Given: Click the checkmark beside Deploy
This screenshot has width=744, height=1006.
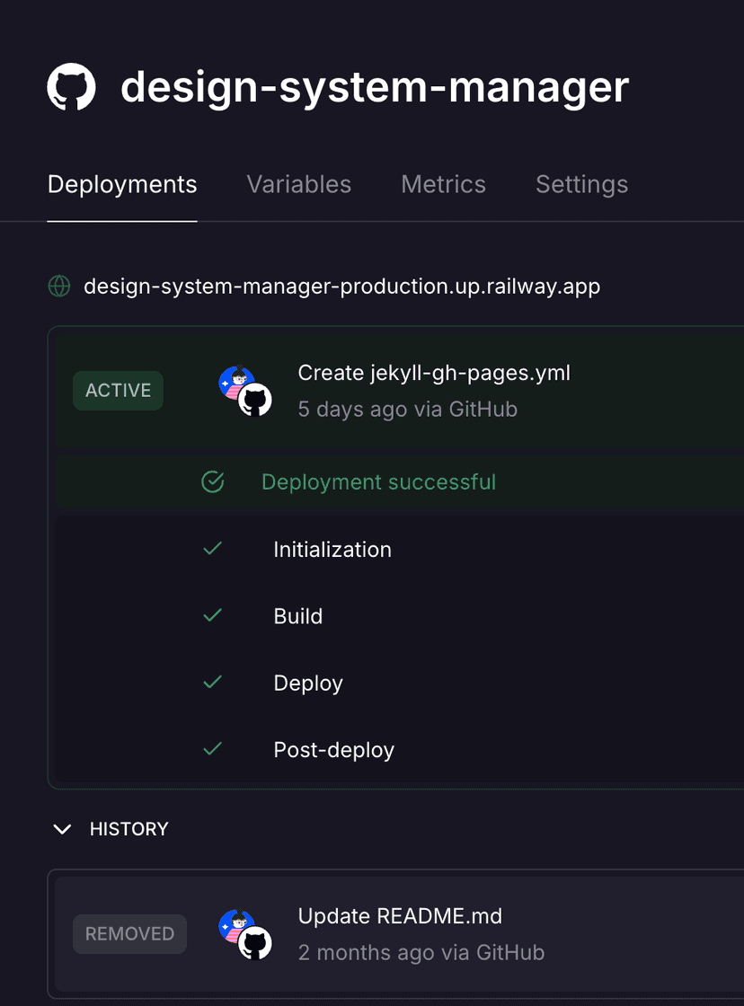Looking at the screenshot, I should (212, 683).
